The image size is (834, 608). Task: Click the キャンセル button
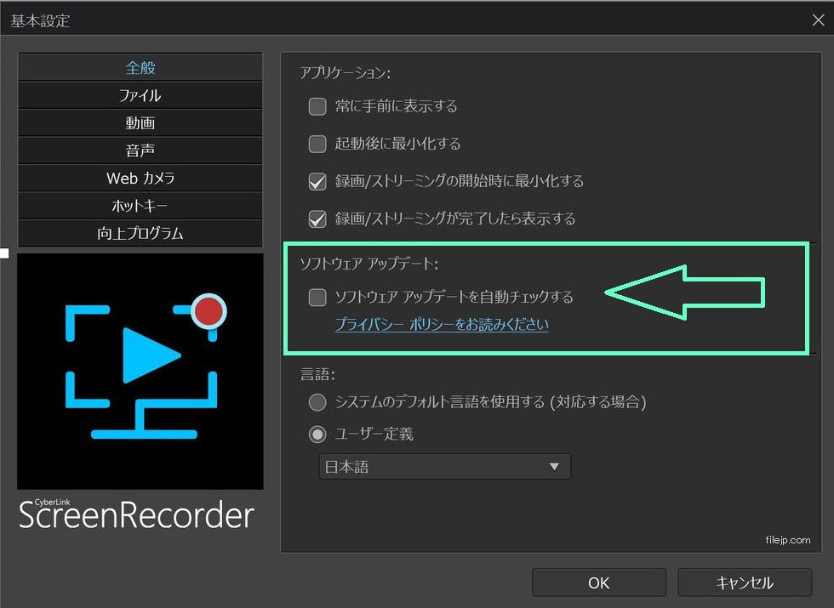[745, 582]
